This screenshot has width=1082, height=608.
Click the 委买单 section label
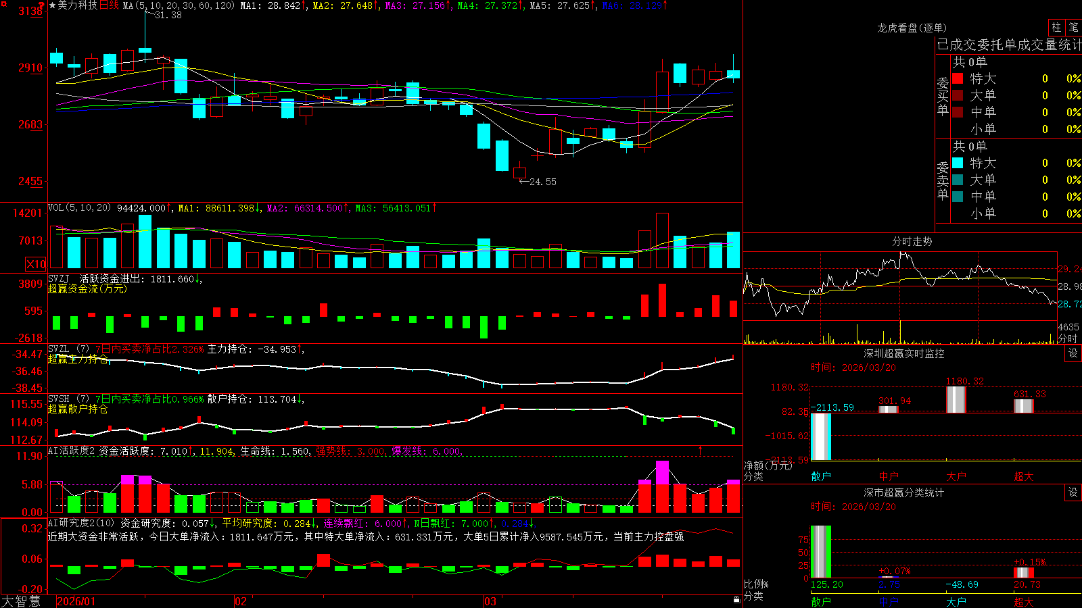pyautogui.click(x=943, y=97)
